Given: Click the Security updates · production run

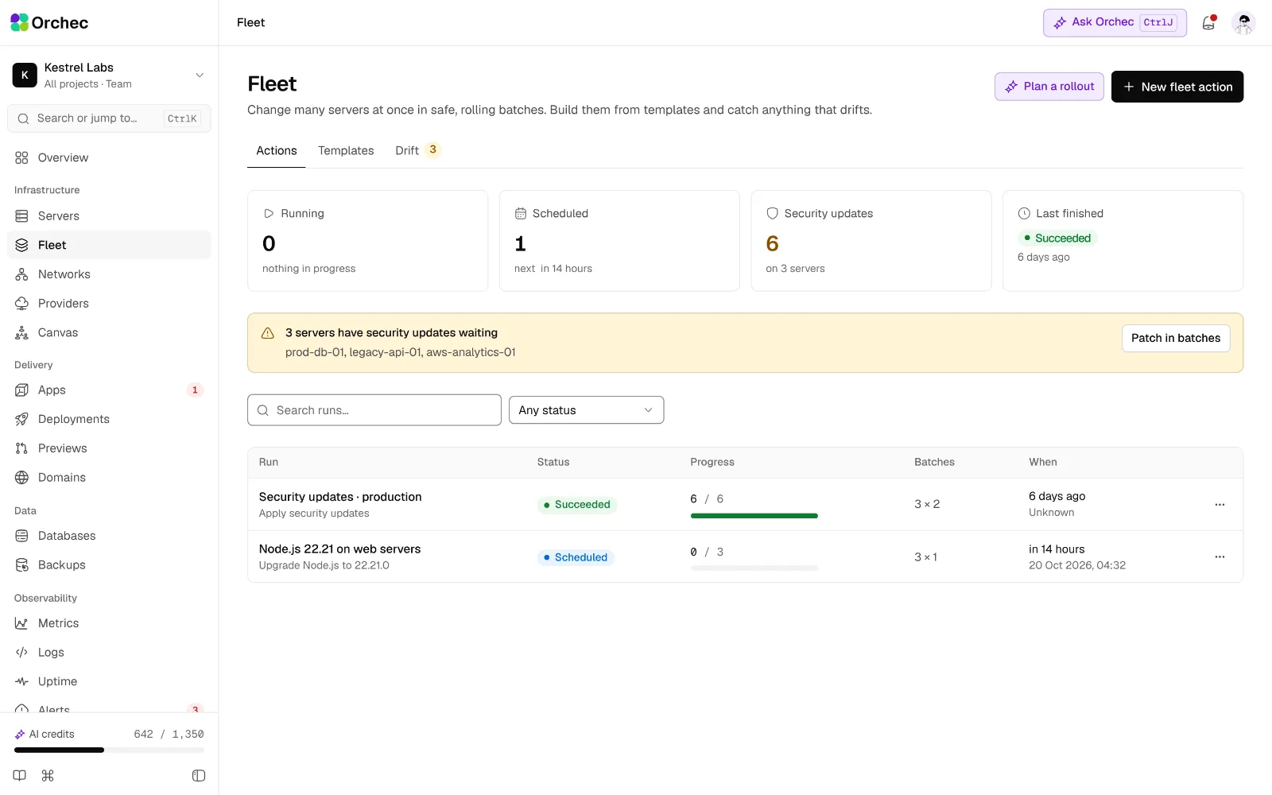Looking at the screenshot, I should coord(340,497).
